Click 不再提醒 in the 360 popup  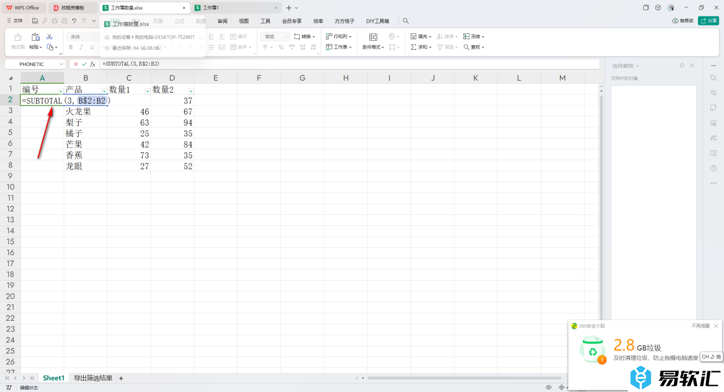pos(700,326)
